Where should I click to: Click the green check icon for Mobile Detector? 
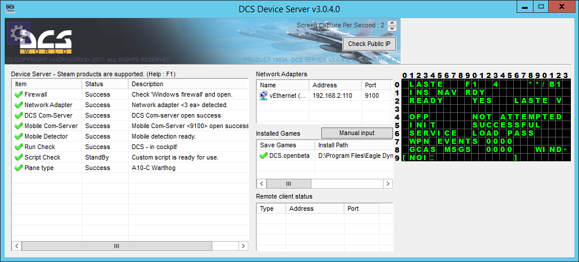pyautogui.click(x=19, y=136)
